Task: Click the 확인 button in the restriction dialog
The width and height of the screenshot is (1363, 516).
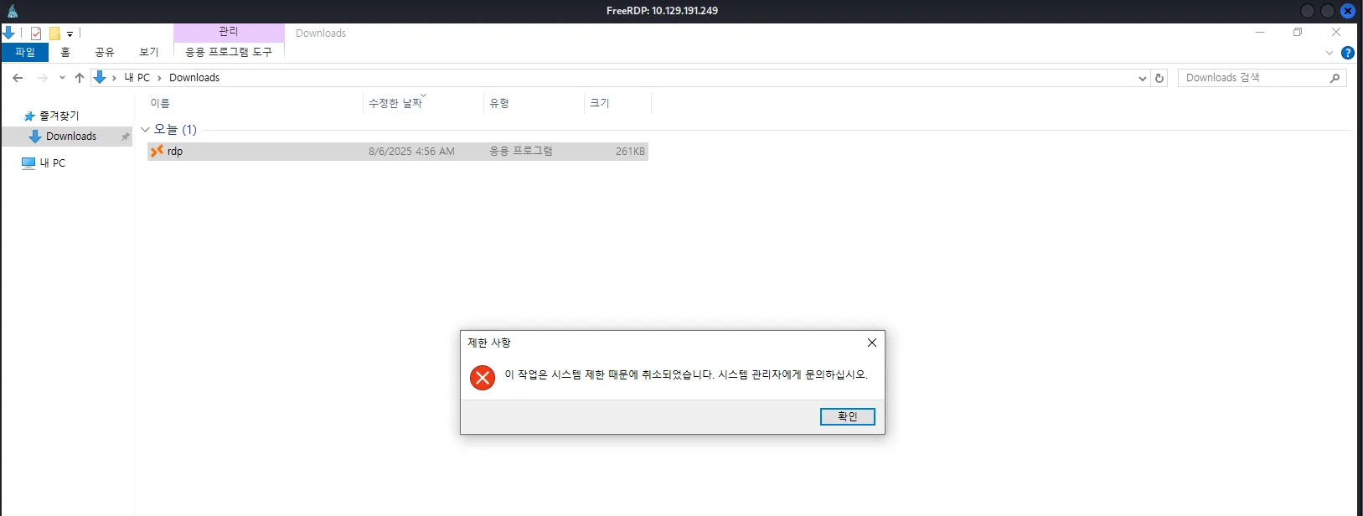Action: click(847, 416)
